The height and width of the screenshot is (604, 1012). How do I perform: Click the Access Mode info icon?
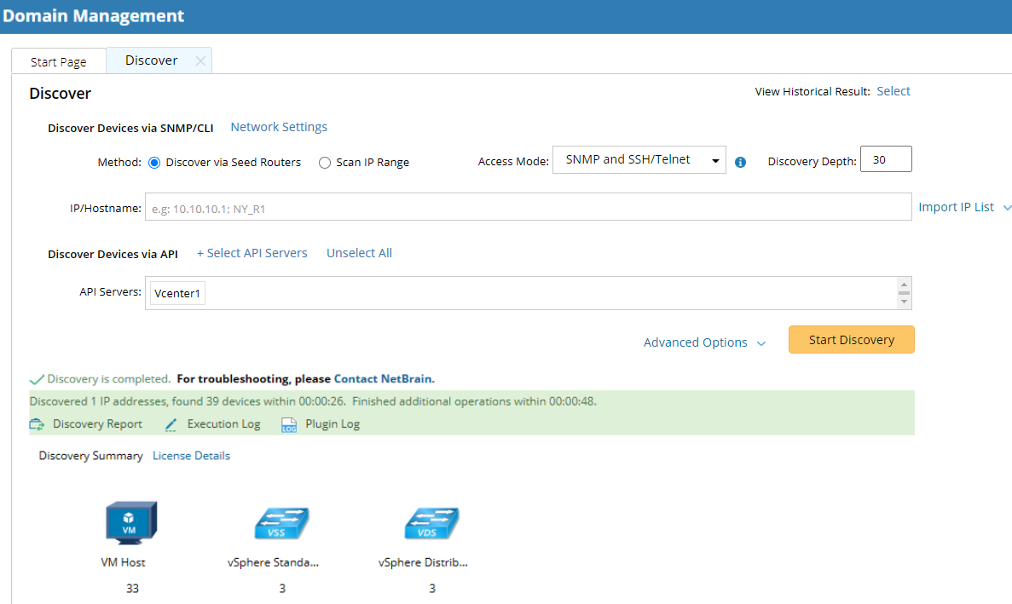[740, 162]
